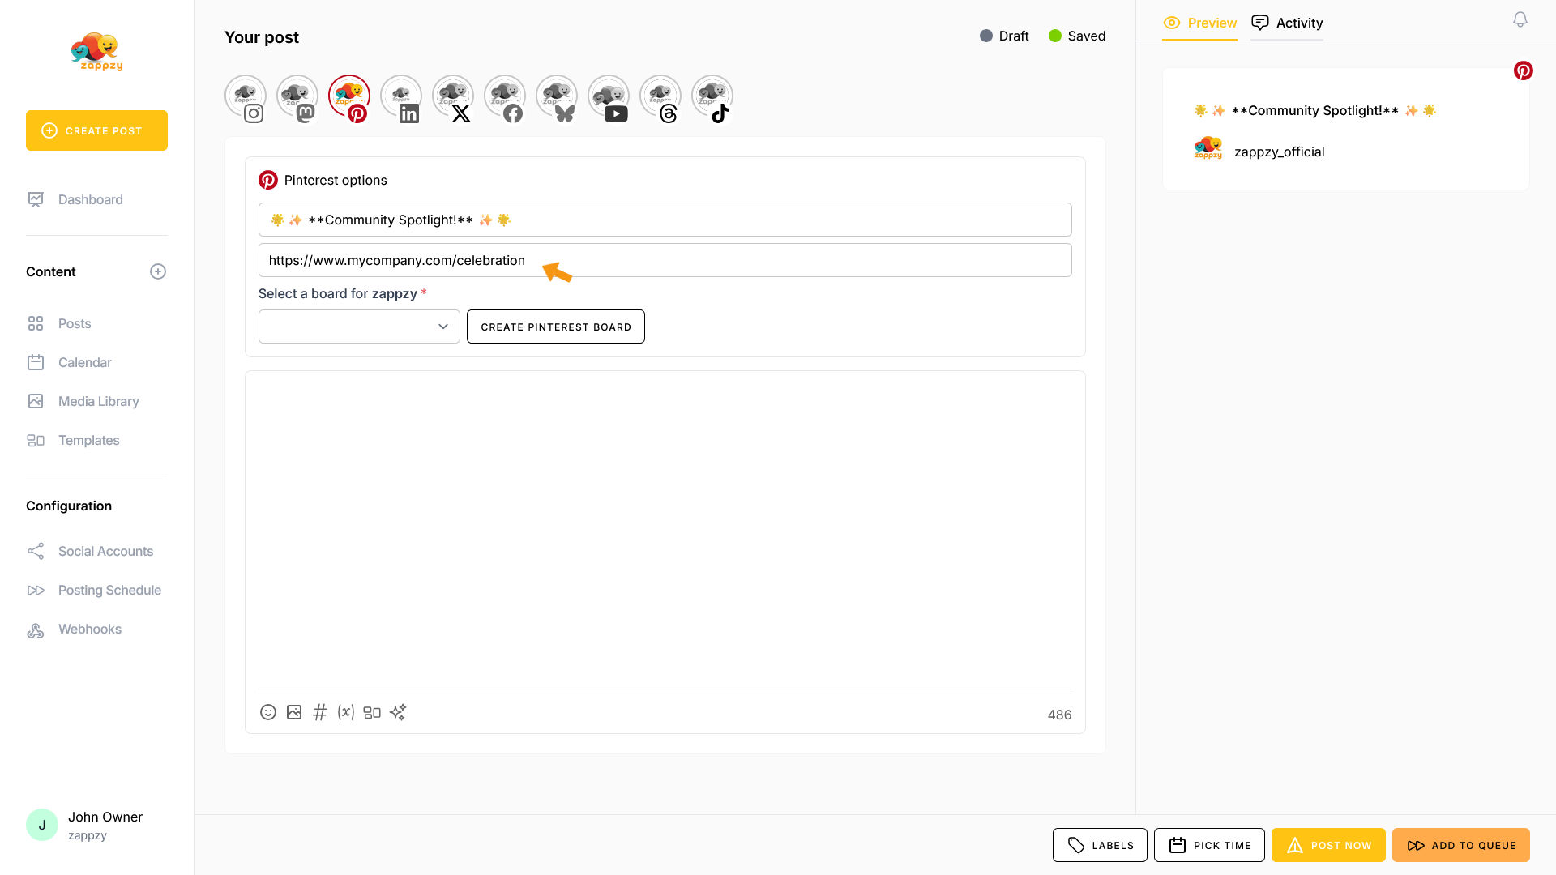Open the Pinterest board dropdown
Viewport: 1556px width, 875px height.
click(x=359, y=327)
